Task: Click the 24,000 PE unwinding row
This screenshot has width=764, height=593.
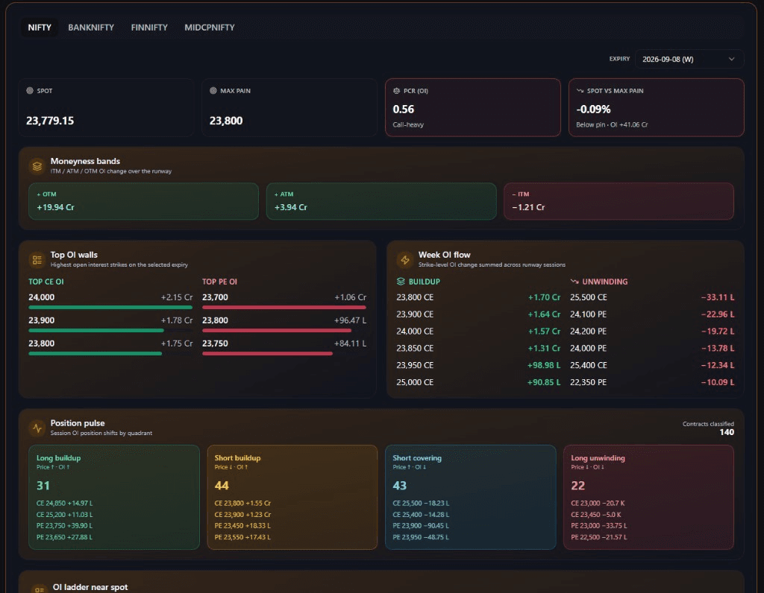Action: (x=652, y=349)
